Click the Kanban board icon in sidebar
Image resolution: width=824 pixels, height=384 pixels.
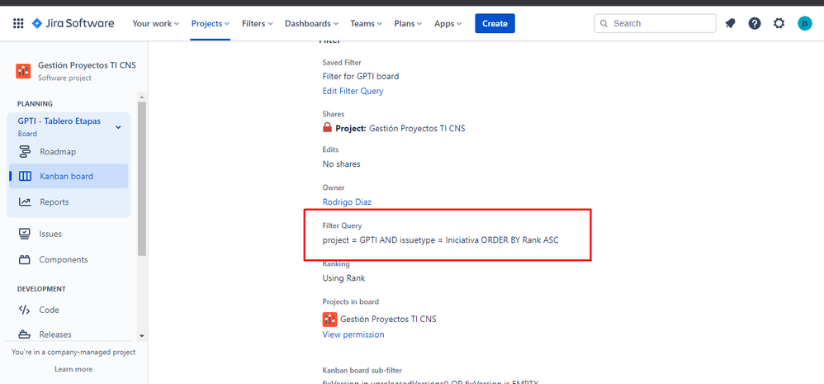click(25, 177)
